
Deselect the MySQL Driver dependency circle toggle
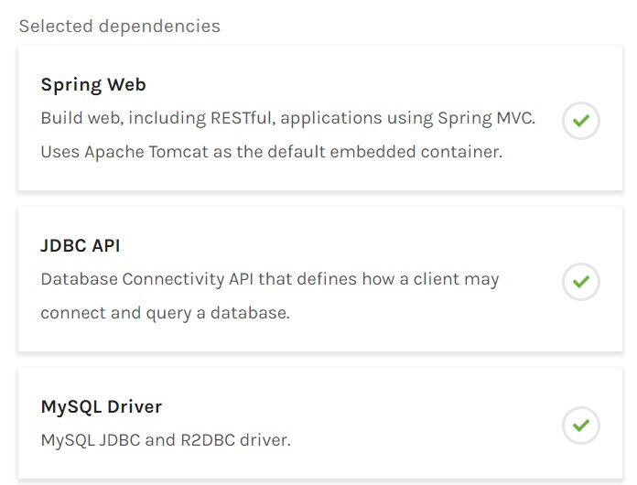point(581,426)
